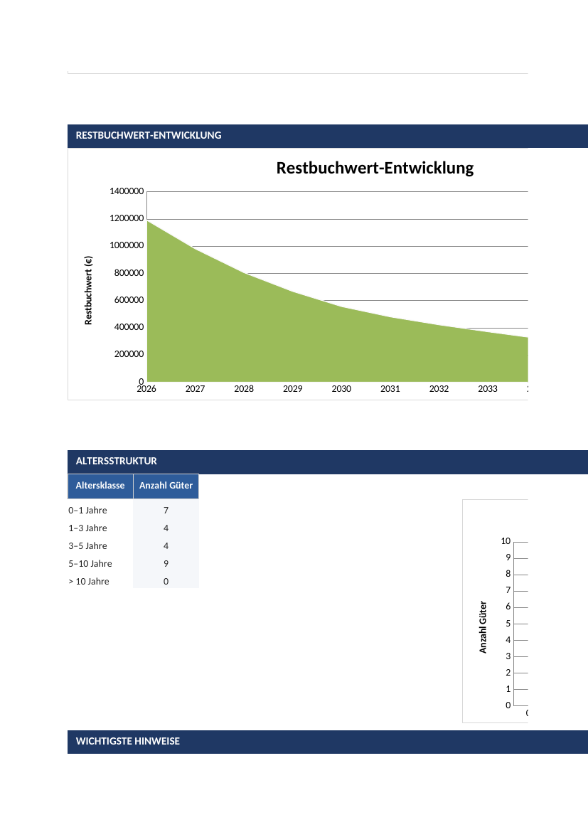
Task: Select the 5–10 Jahre row label
Action: pyautogui.click(x=90, y=564)
